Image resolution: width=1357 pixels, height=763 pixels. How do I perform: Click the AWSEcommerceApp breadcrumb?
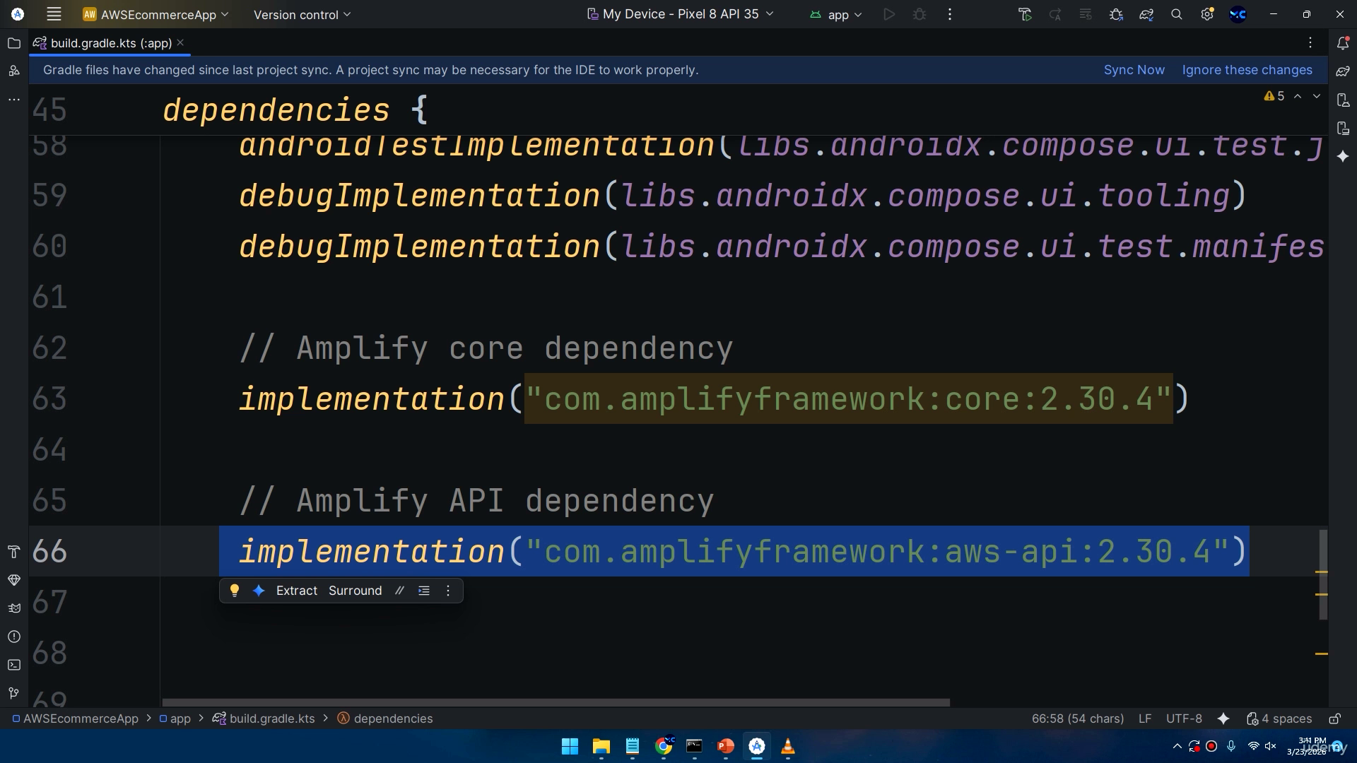[76, 718]
